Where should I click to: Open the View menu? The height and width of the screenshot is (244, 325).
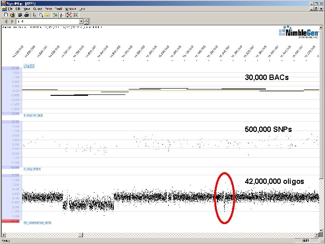pyautogui.click(x=27, y=9)
